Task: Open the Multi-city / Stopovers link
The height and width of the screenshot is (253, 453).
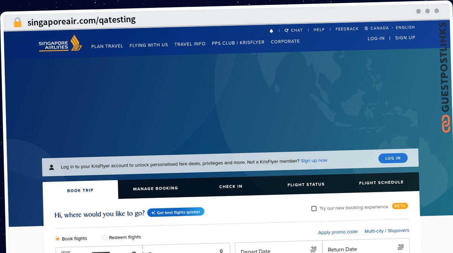Action: click(x=387, y=231)
